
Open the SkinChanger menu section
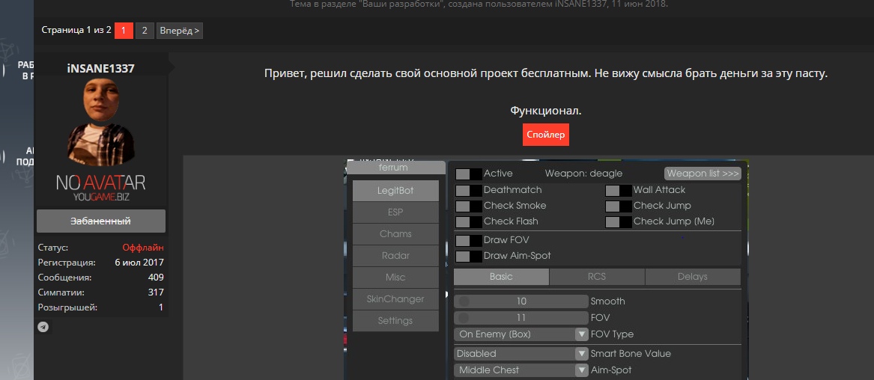point(395,299)
